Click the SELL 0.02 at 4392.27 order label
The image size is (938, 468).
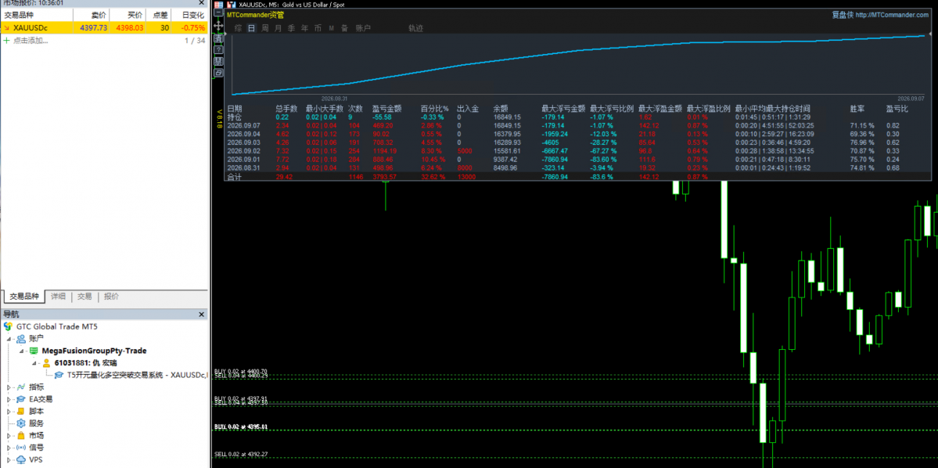240,454
